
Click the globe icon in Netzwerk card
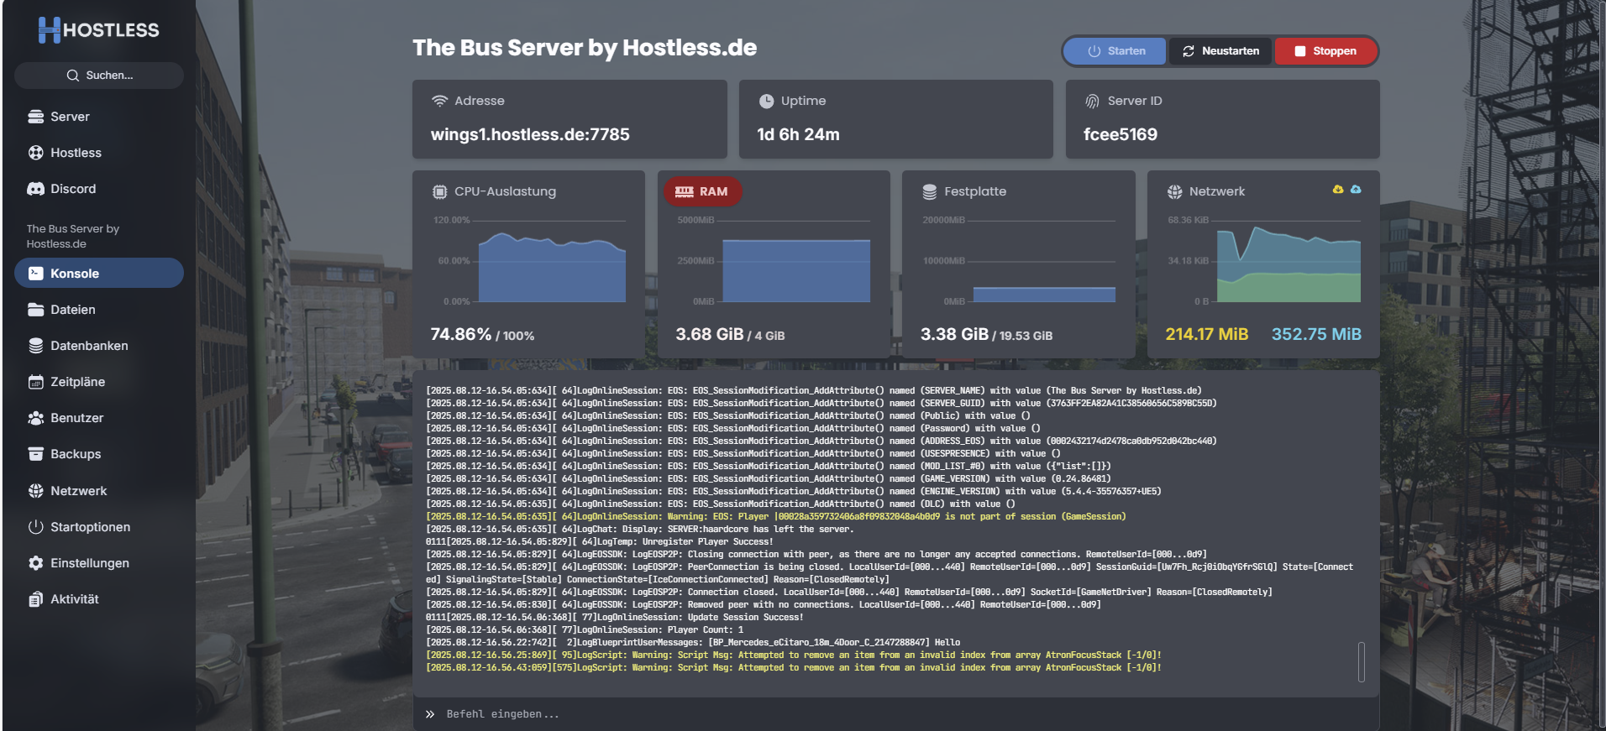click(1174, 191)
